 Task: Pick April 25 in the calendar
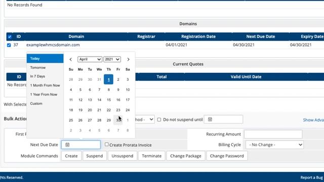tap(71, 120)
